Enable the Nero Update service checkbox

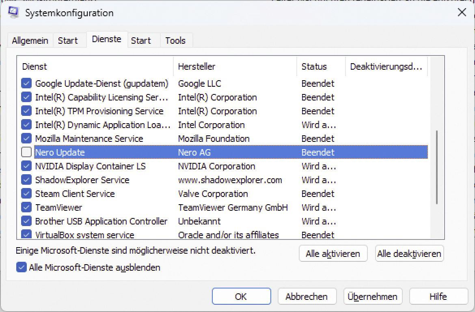pyautogui.click(x=26, y=152)
